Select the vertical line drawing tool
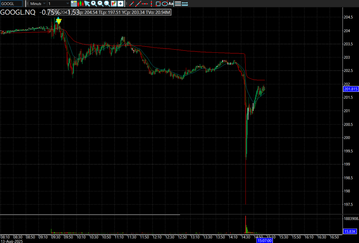Viewport: 359px width, 243px height. (x=152, y=4)
